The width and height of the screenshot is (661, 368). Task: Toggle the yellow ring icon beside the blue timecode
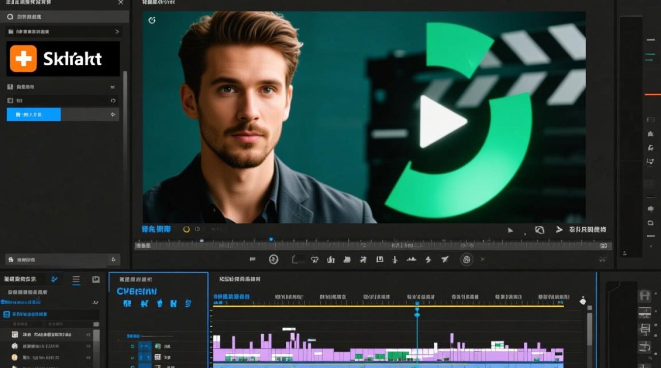click(186, 229)
